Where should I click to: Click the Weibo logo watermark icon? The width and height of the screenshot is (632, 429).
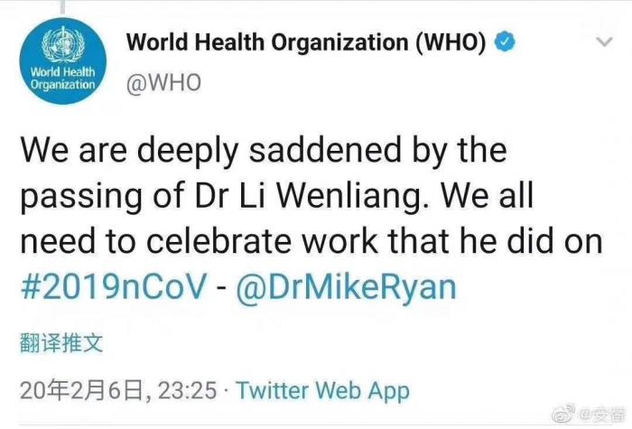pyautogui.click(x=562, y=414)
